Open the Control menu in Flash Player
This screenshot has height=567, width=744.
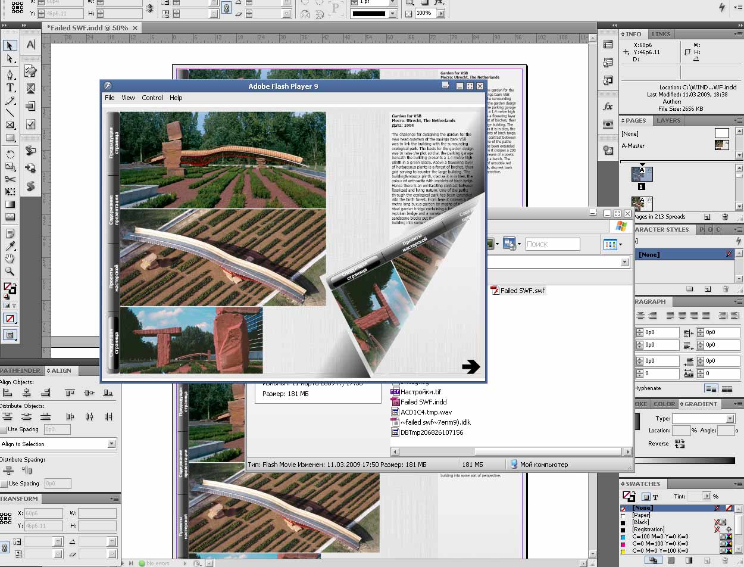pyautogui.click(x=152, y=98)
